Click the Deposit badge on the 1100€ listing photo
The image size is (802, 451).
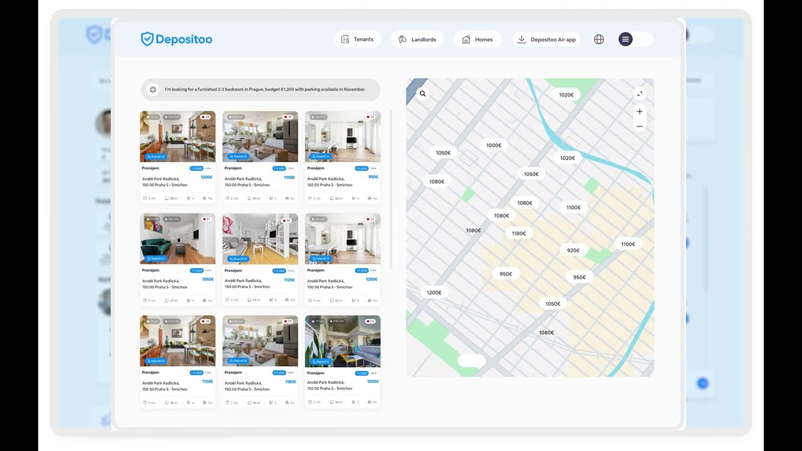click(x=238, y=156)
